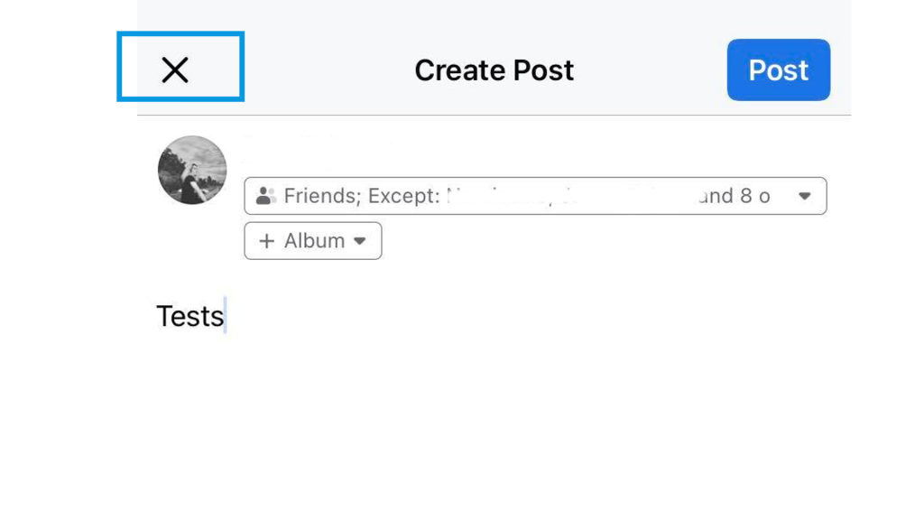Click the blurred excluded names in audience box

(x=570, y=196)
